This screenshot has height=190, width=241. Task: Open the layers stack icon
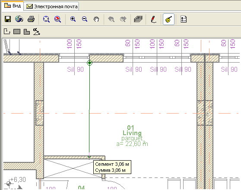pos(138,19)
